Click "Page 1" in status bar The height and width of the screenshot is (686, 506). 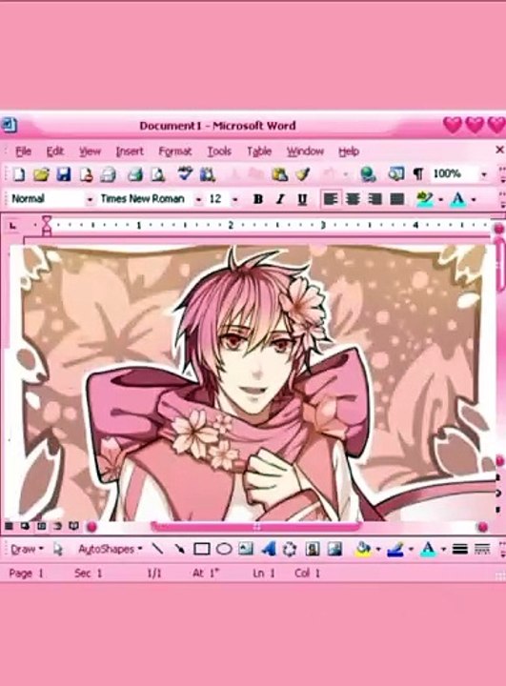(27, 574)
